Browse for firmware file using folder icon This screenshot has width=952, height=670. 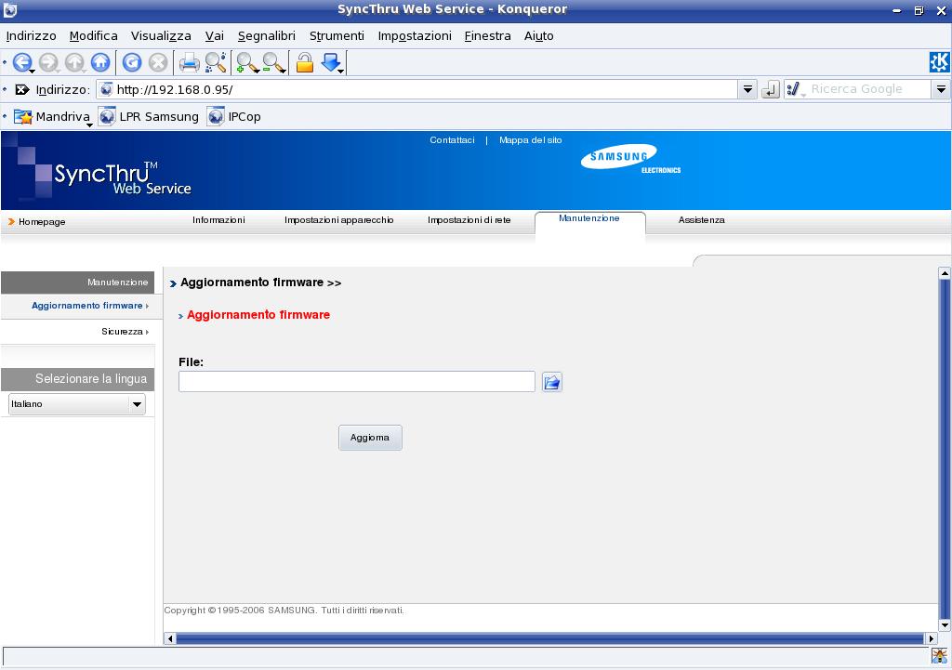point(552,382)
